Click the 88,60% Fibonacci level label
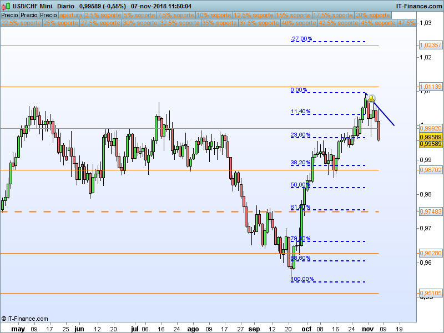Image resolution: width=444 pixels, height=333 pixels. [x=300, y=258]
